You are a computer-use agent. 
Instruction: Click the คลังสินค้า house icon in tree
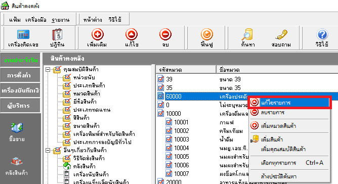pos(67,166)
